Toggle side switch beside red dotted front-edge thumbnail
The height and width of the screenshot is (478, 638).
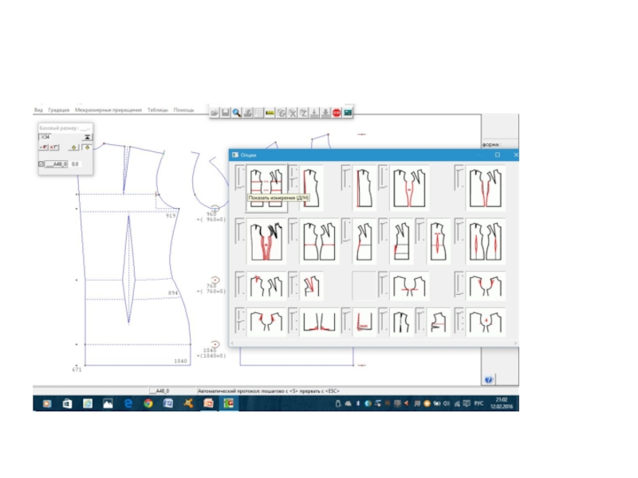tap(293, 177)
